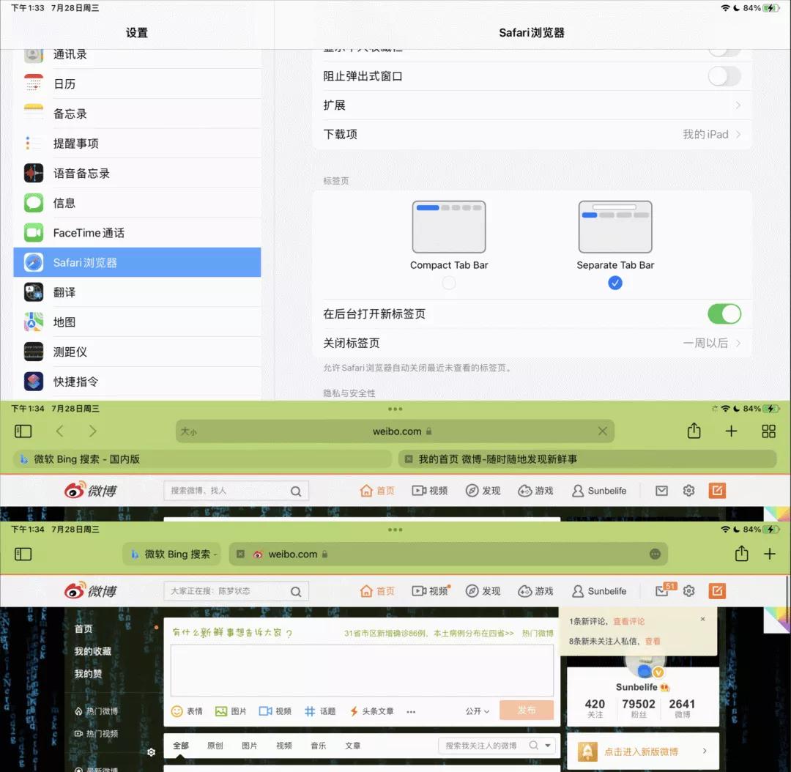Toggle 阻止弹出式窗口 off

pos(724,76)
